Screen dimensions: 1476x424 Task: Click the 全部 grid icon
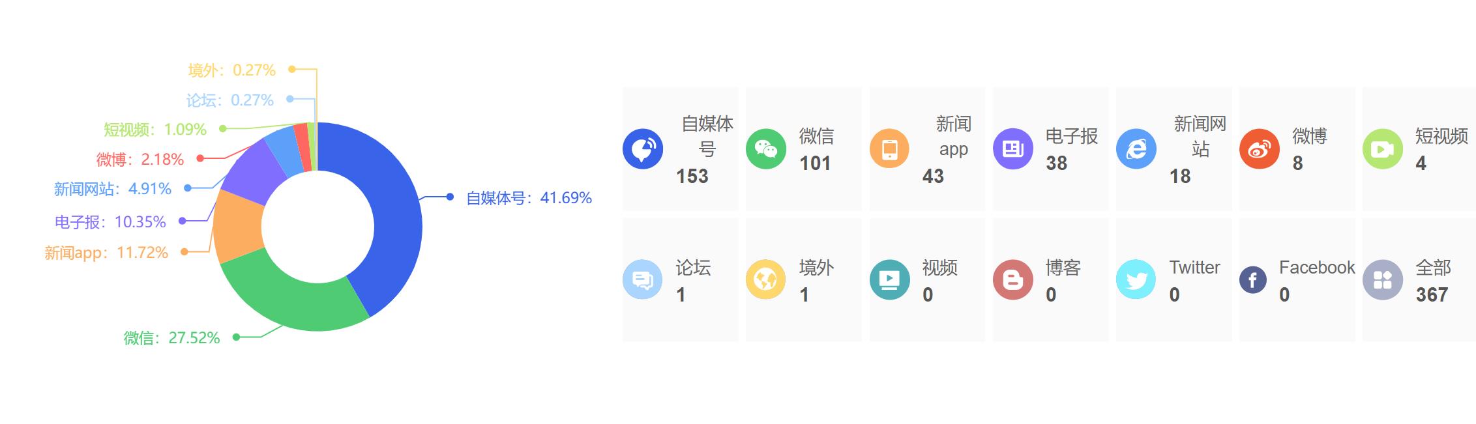pos(1382,280)
